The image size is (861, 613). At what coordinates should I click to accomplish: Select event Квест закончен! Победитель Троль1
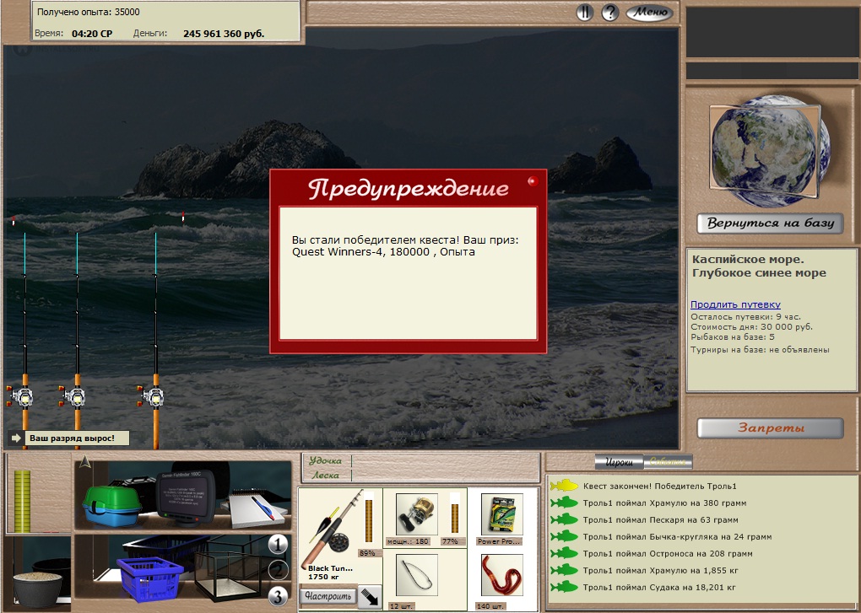(x=659, y=486)
